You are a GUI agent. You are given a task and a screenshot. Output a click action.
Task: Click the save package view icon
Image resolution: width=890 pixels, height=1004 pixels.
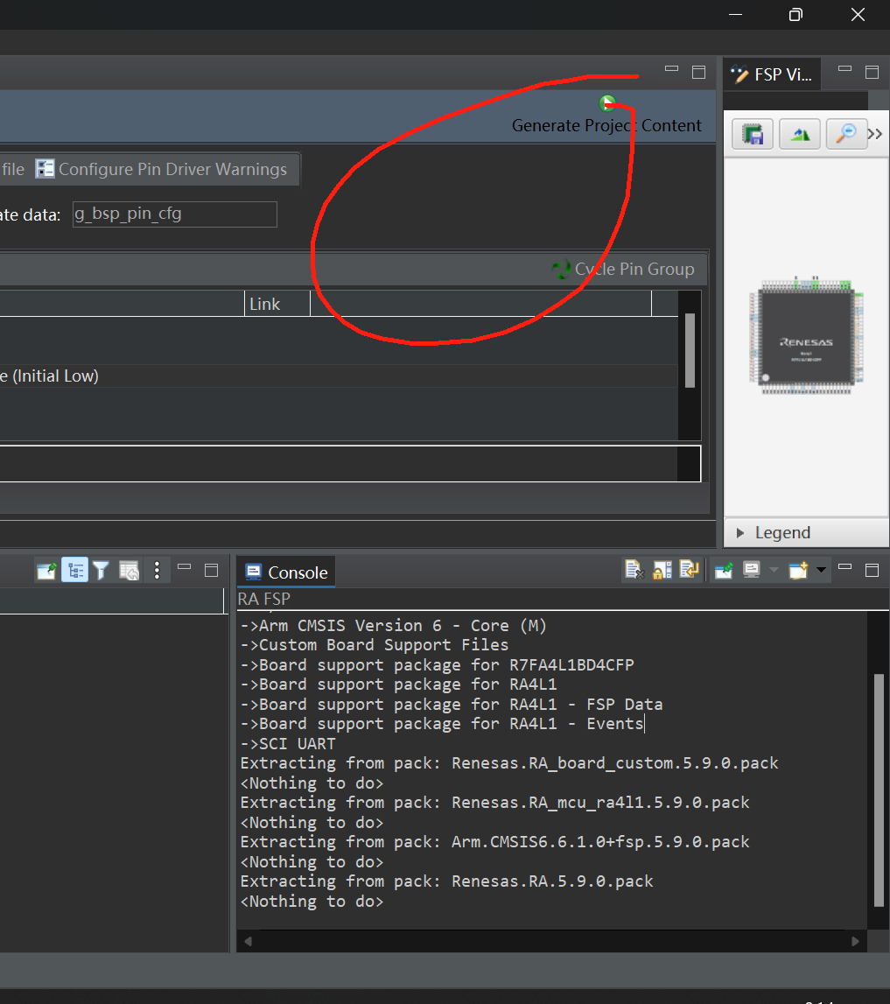[753, 135]
